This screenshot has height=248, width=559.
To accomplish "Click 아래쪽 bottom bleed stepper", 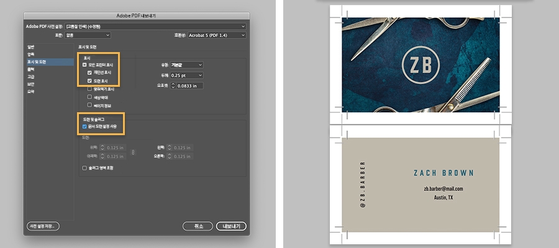I will 102,156.
